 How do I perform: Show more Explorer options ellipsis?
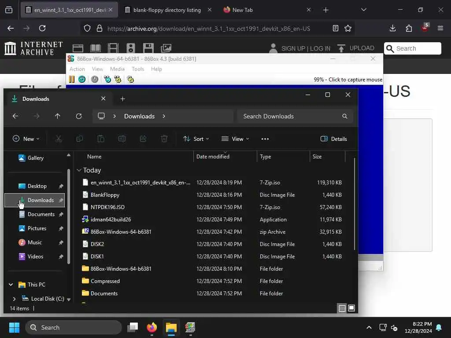pos(265,139)
